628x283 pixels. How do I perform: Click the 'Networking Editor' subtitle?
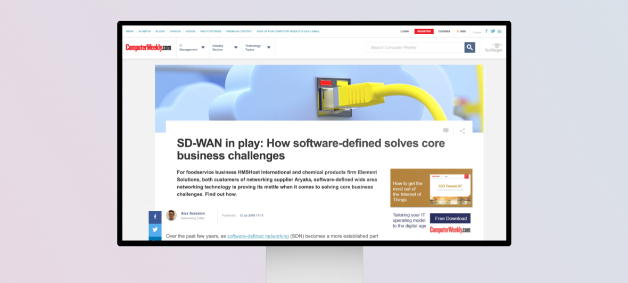pos(193,219)
